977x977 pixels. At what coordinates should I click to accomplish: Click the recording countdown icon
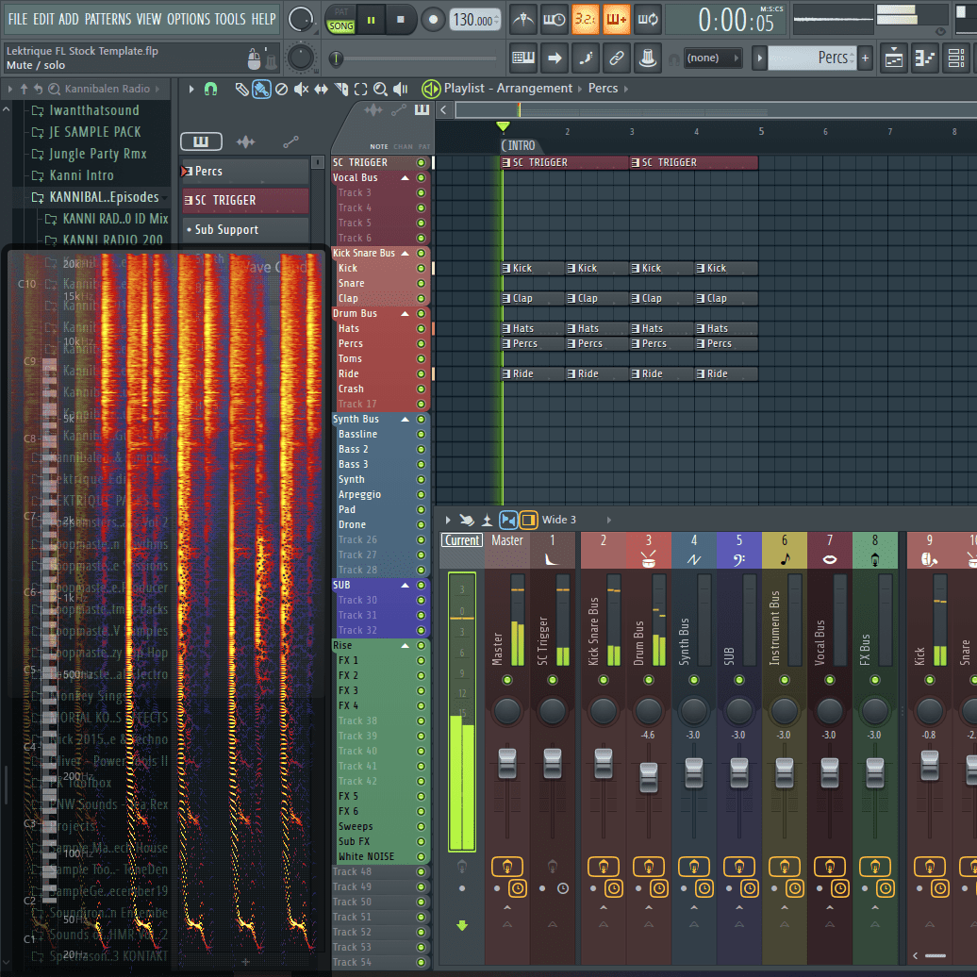pyautogui.click(x=586, y=19)
